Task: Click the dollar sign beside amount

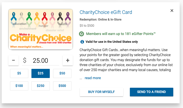Action: [x=25, y=60]
